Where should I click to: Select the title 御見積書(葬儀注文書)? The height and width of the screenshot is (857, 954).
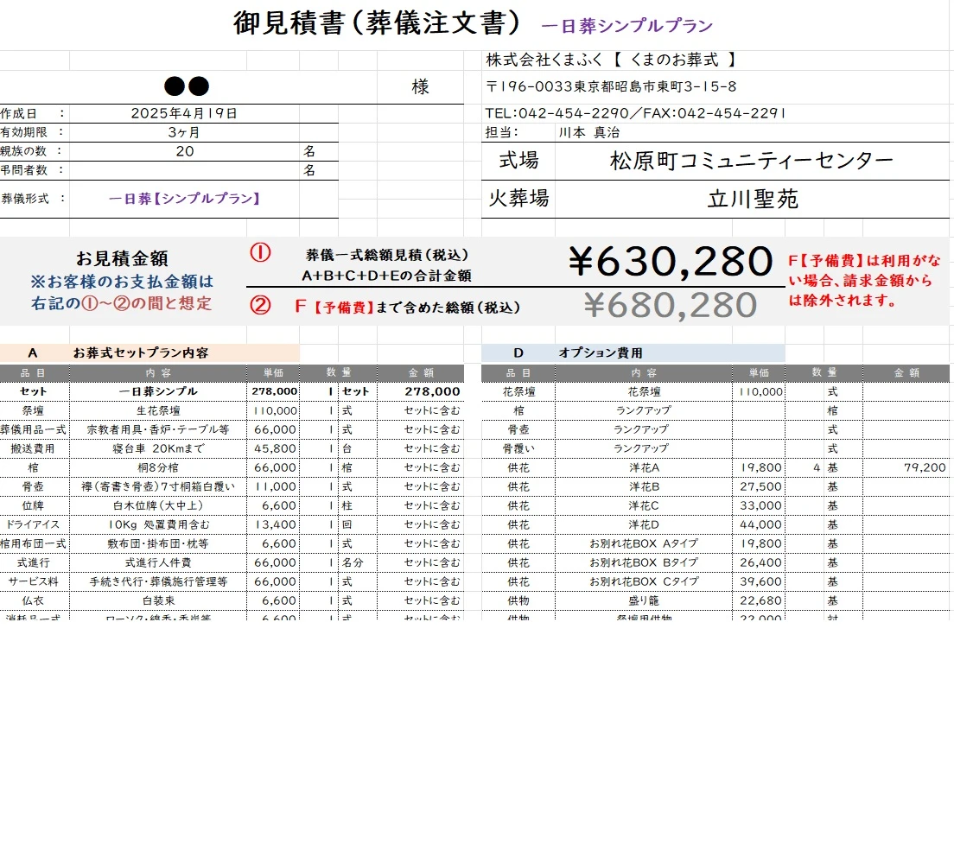point(378,23)
